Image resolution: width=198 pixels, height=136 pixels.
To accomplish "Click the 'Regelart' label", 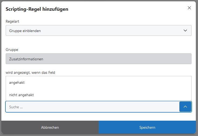I will pyautogui.click(x=12, y=21).
